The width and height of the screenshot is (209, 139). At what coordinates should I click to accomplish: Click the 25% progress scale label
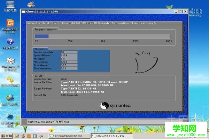tap(70, 41)
